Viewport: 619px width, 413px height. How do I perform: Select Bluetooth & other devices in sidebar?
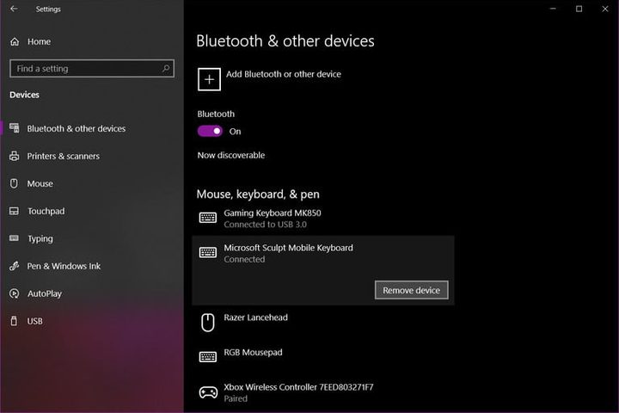coord(76,129)
